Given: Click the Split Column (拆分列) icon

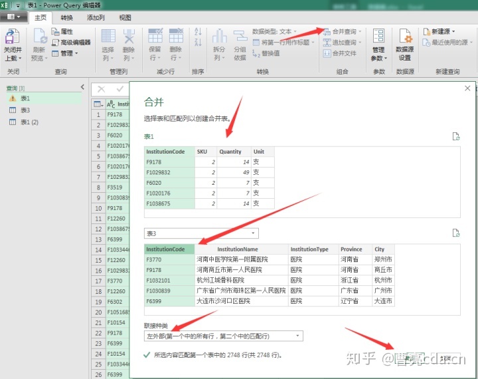Looking at the screenshot, I should [x=220, y=36].
